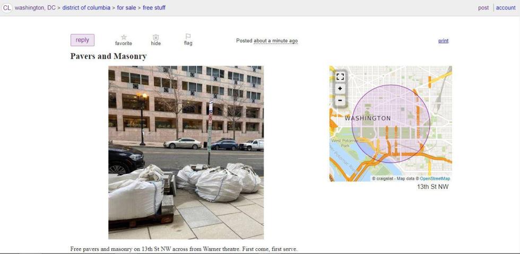
Task: Go to washington, DC breadcrumb
Action: [35, 7]
